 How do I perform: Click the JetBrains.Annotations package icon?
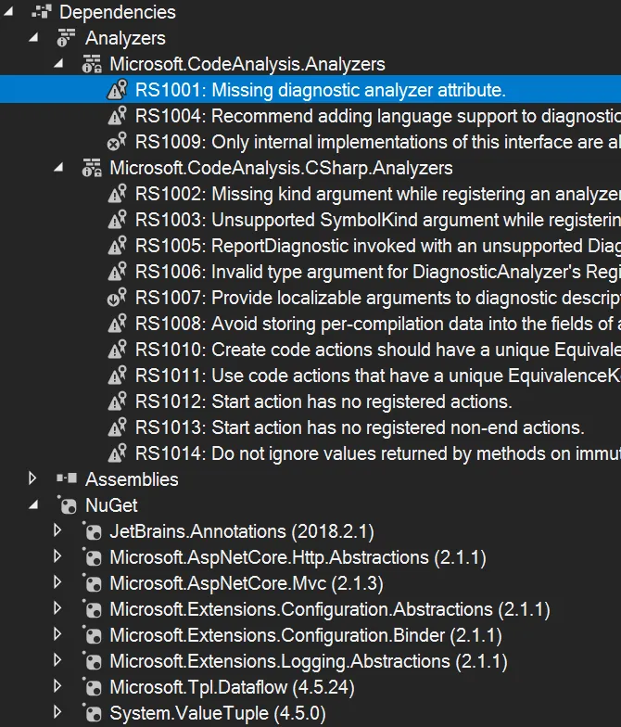(92, 531)
